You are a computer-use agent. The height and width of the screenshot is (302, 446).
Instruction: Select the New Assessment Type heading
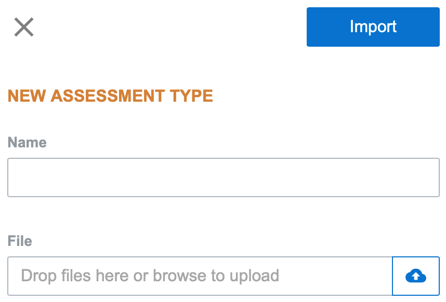[x=110, y=96]
